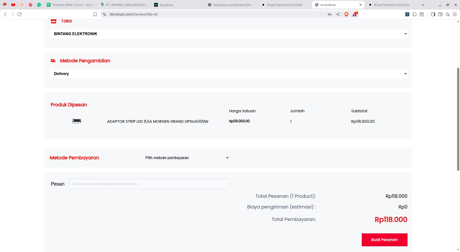Click the page vertical scrollbar thumb
Image resolution: width=460 pixels, height=252 pixels.
pyautogui.click(x=458, y=119)
